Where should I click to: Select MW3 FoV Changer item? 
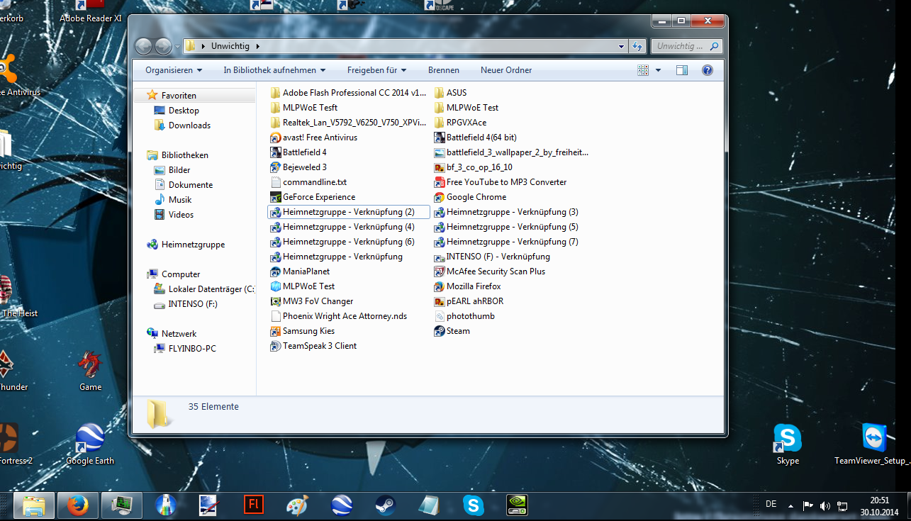[x=313, y=301]
